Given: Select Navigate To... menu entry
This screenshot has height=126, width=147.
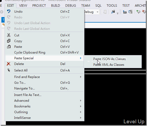Looking at the screenshot, I should click(25, 88).
